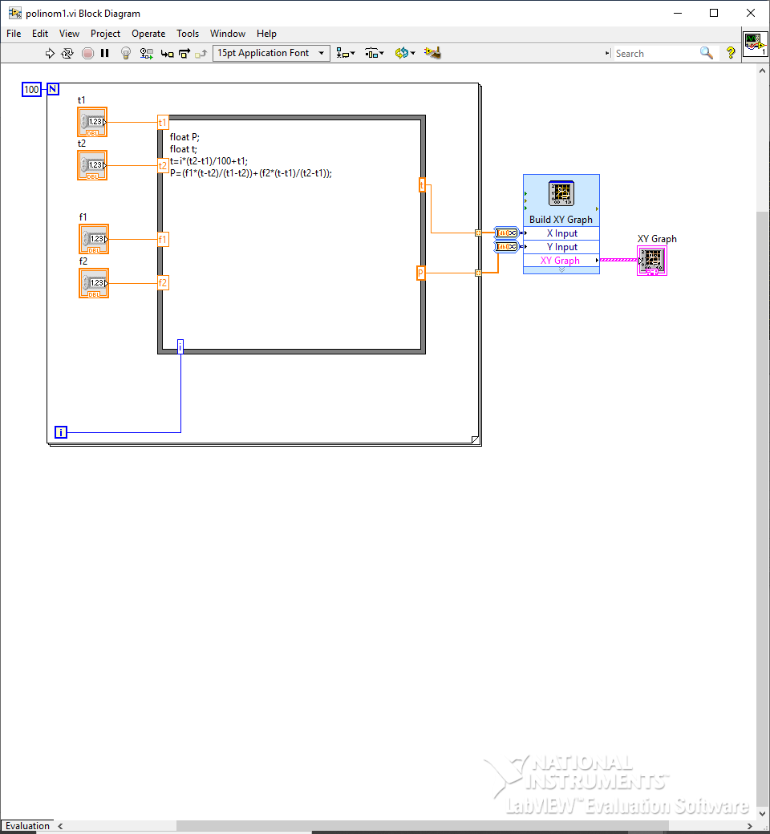Click the For Loop resize corner
Screen dimensions: 770x834
tap(475, 439)
